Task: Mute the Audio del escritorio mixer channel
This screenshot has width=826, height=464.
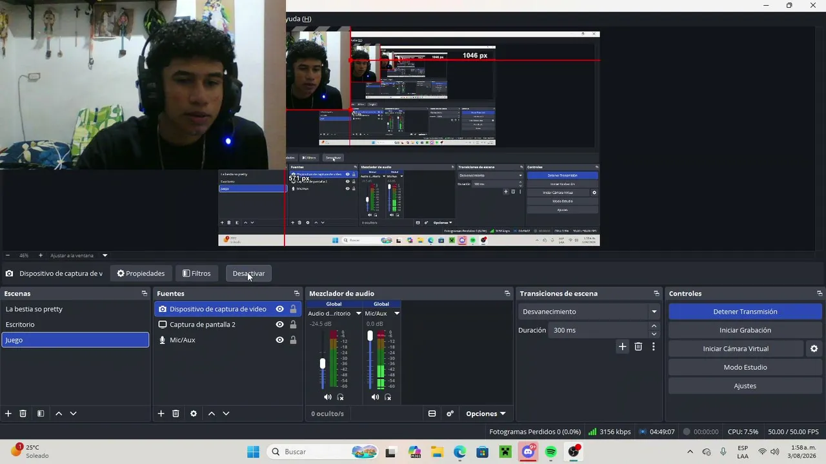Action: [327, 397]
